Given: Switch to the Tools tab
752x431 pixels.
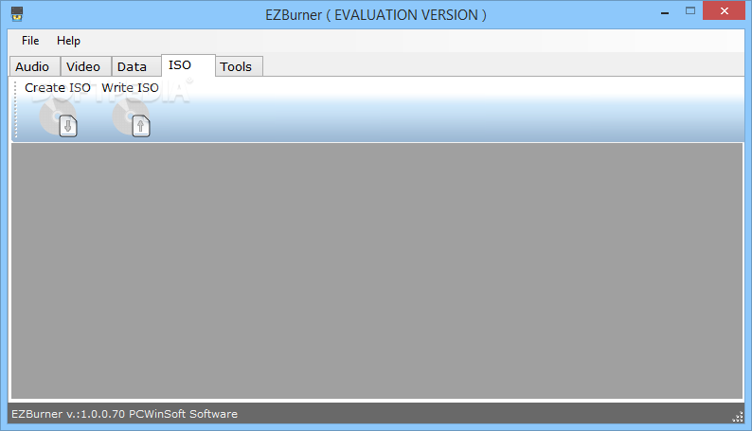Looking at the screenshot, I should click(239, 66).
